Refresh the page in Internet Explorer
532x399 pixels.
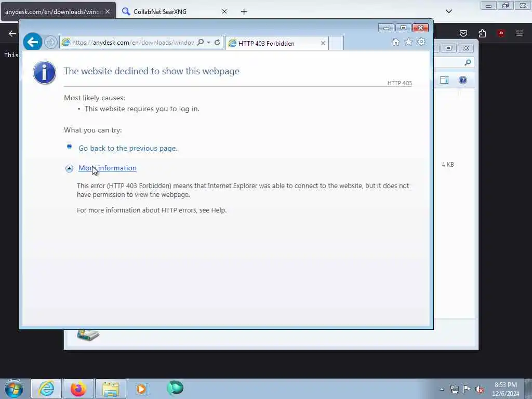tap(217, 43)
